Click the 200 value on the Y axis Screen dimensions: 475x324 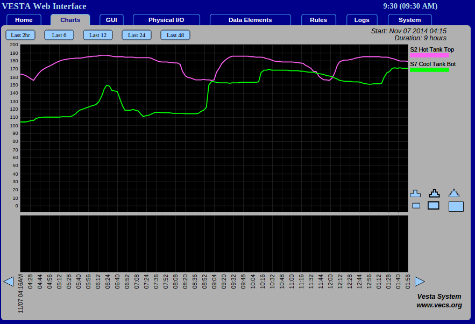pyautogui.click(x=14, y=45)
